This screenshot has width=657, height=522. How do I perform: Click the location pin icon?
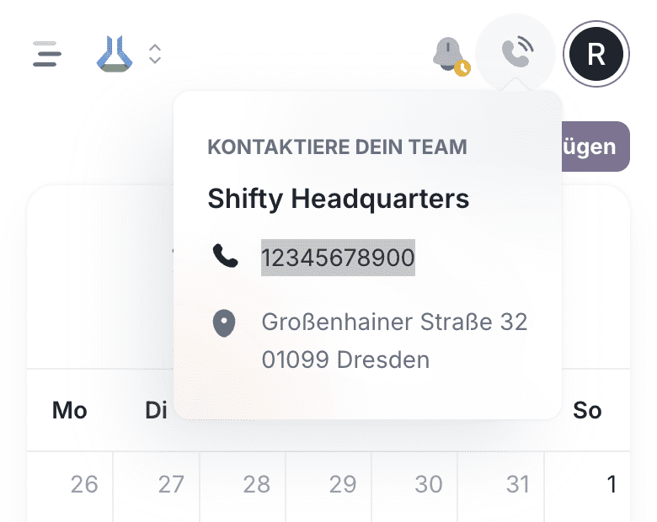pyautogui.click(x=224, y=323)
